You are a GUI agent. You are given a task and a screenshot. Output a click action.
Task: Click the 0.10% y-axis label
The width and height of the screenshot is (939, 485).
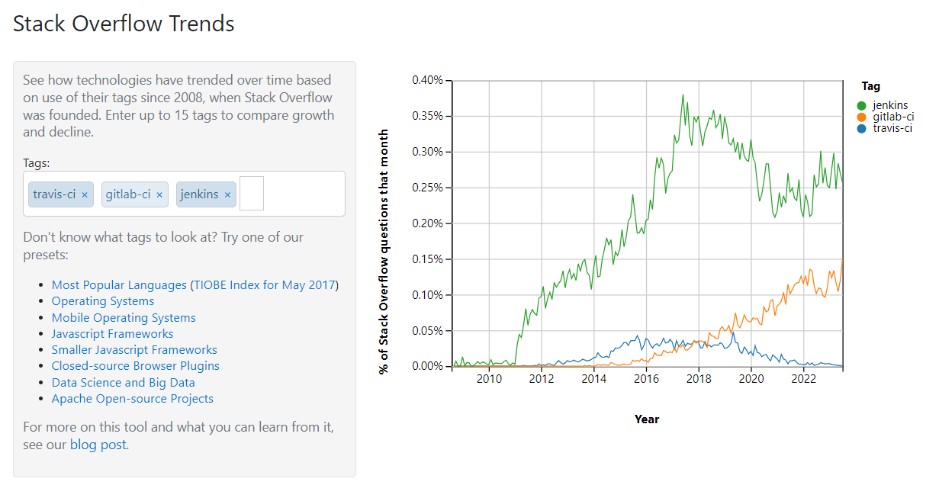point(427,295)
